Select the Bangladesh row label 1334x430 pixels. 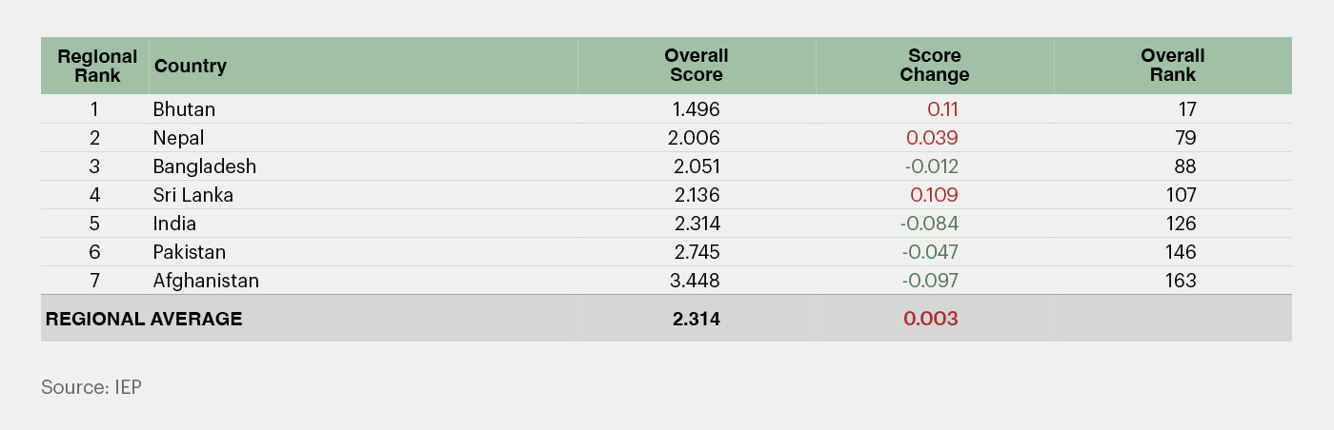tap(205, 166)
